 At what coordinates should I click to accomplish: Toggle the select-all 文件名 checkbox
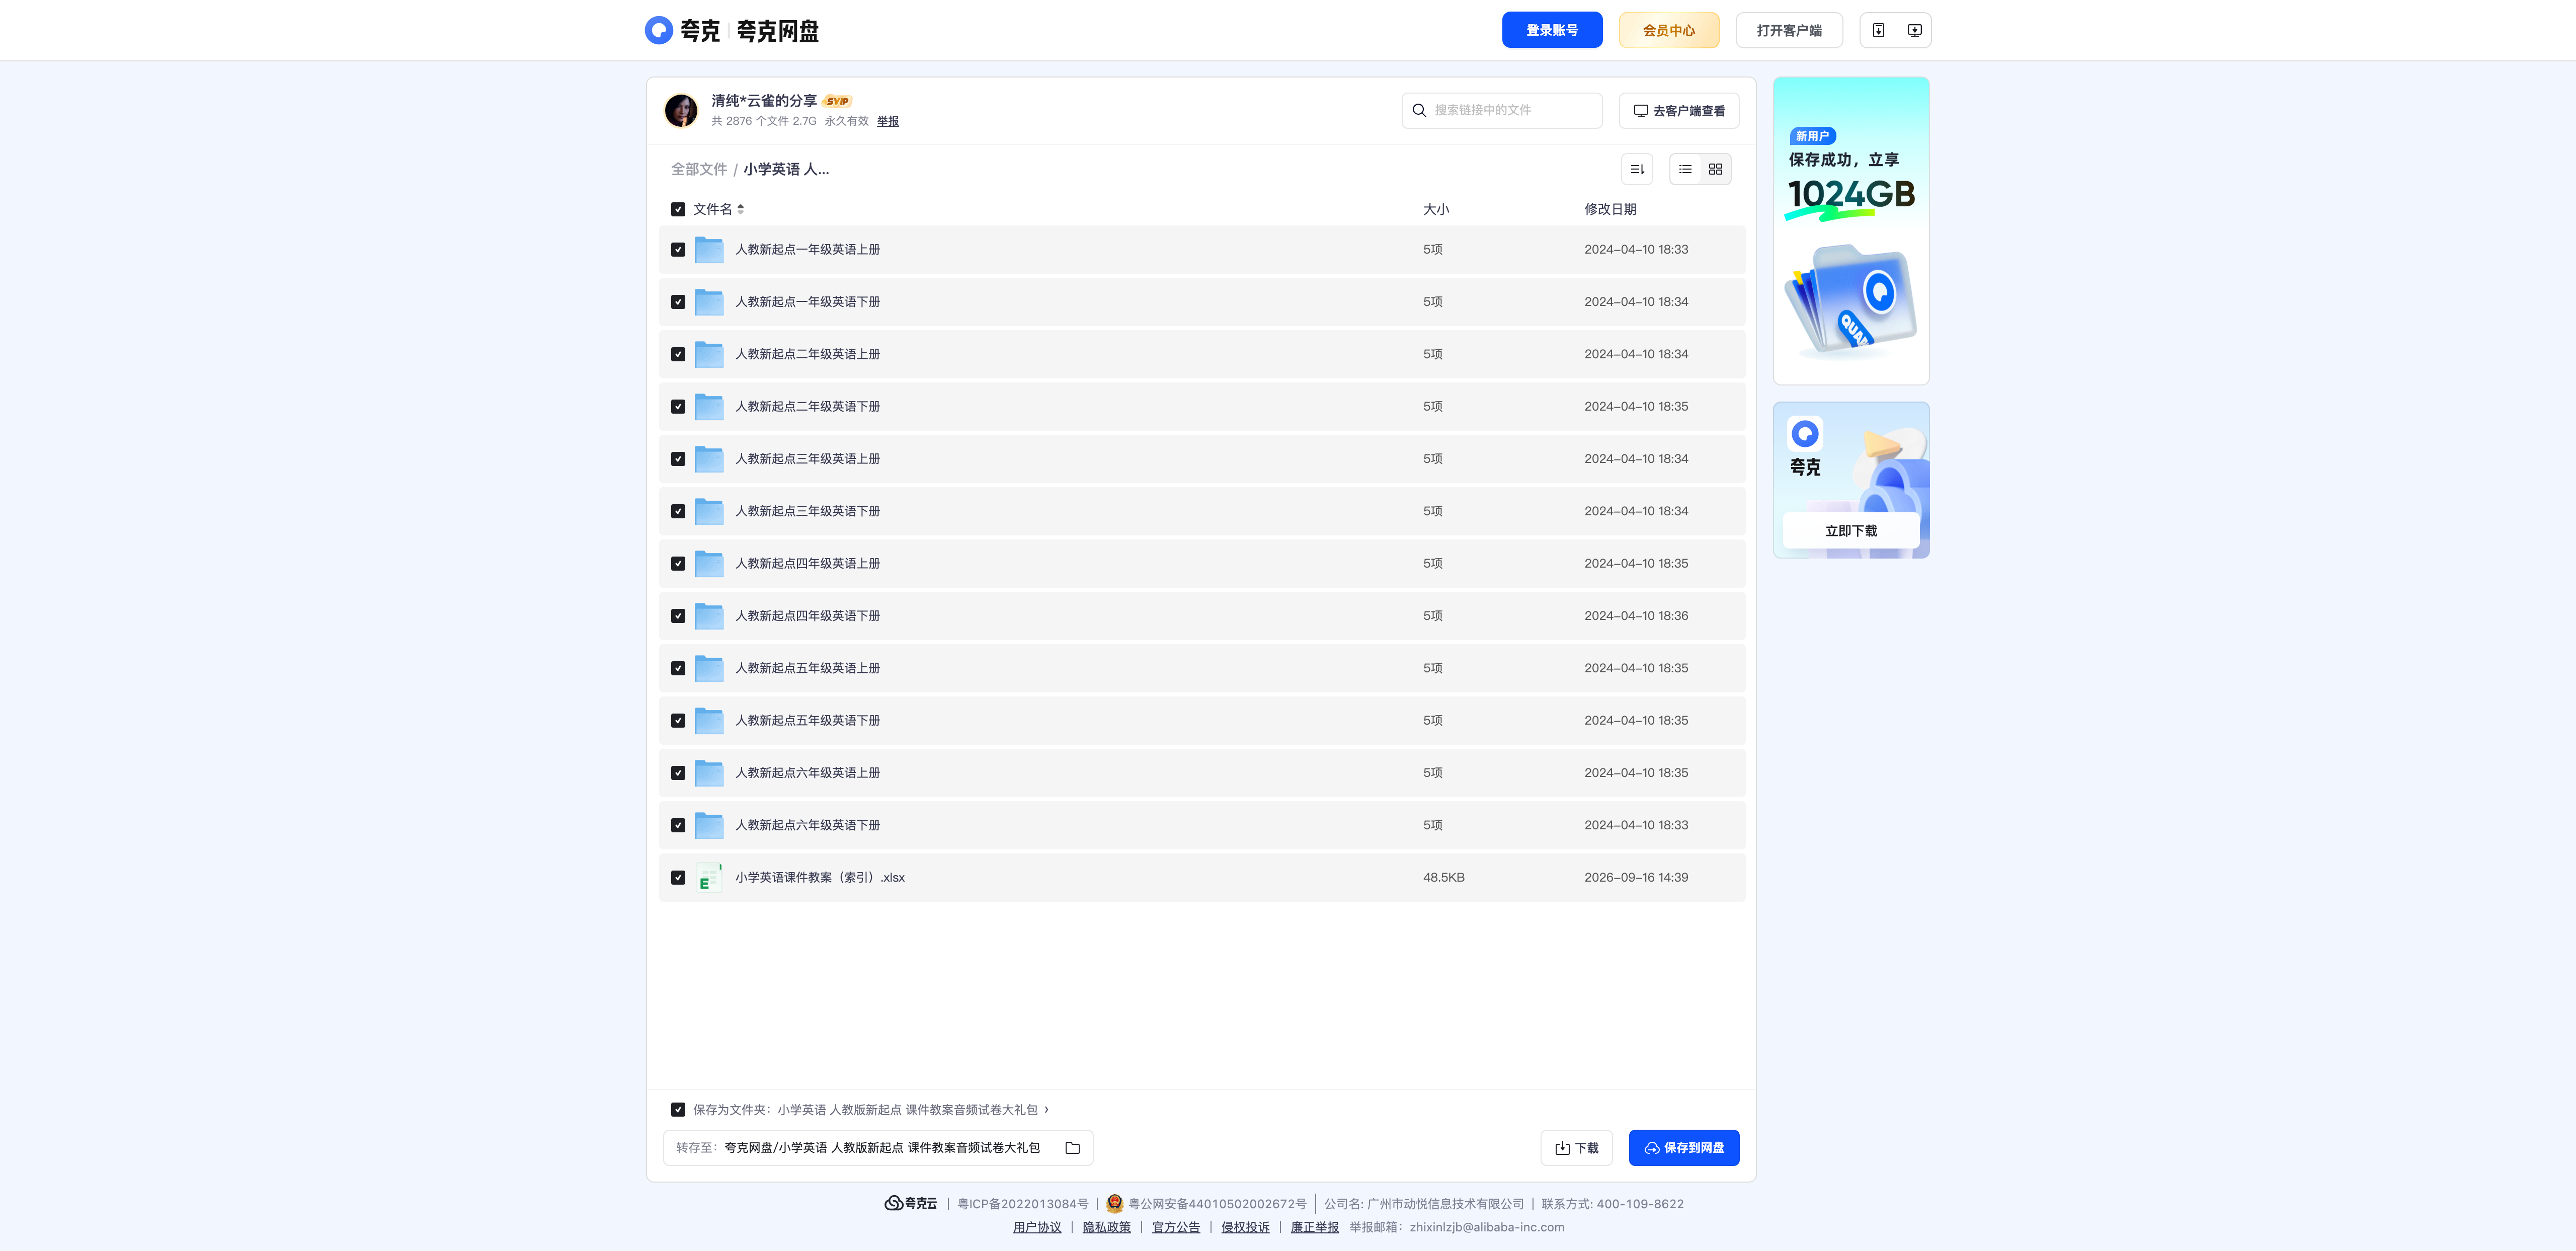pyautogui.click(x=678, y=209)
